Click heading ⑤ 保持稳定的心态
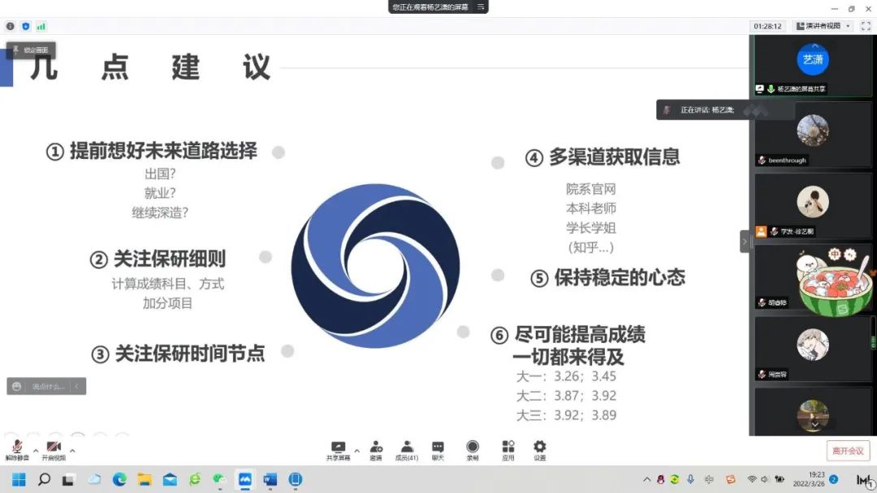 click(607, 277)
